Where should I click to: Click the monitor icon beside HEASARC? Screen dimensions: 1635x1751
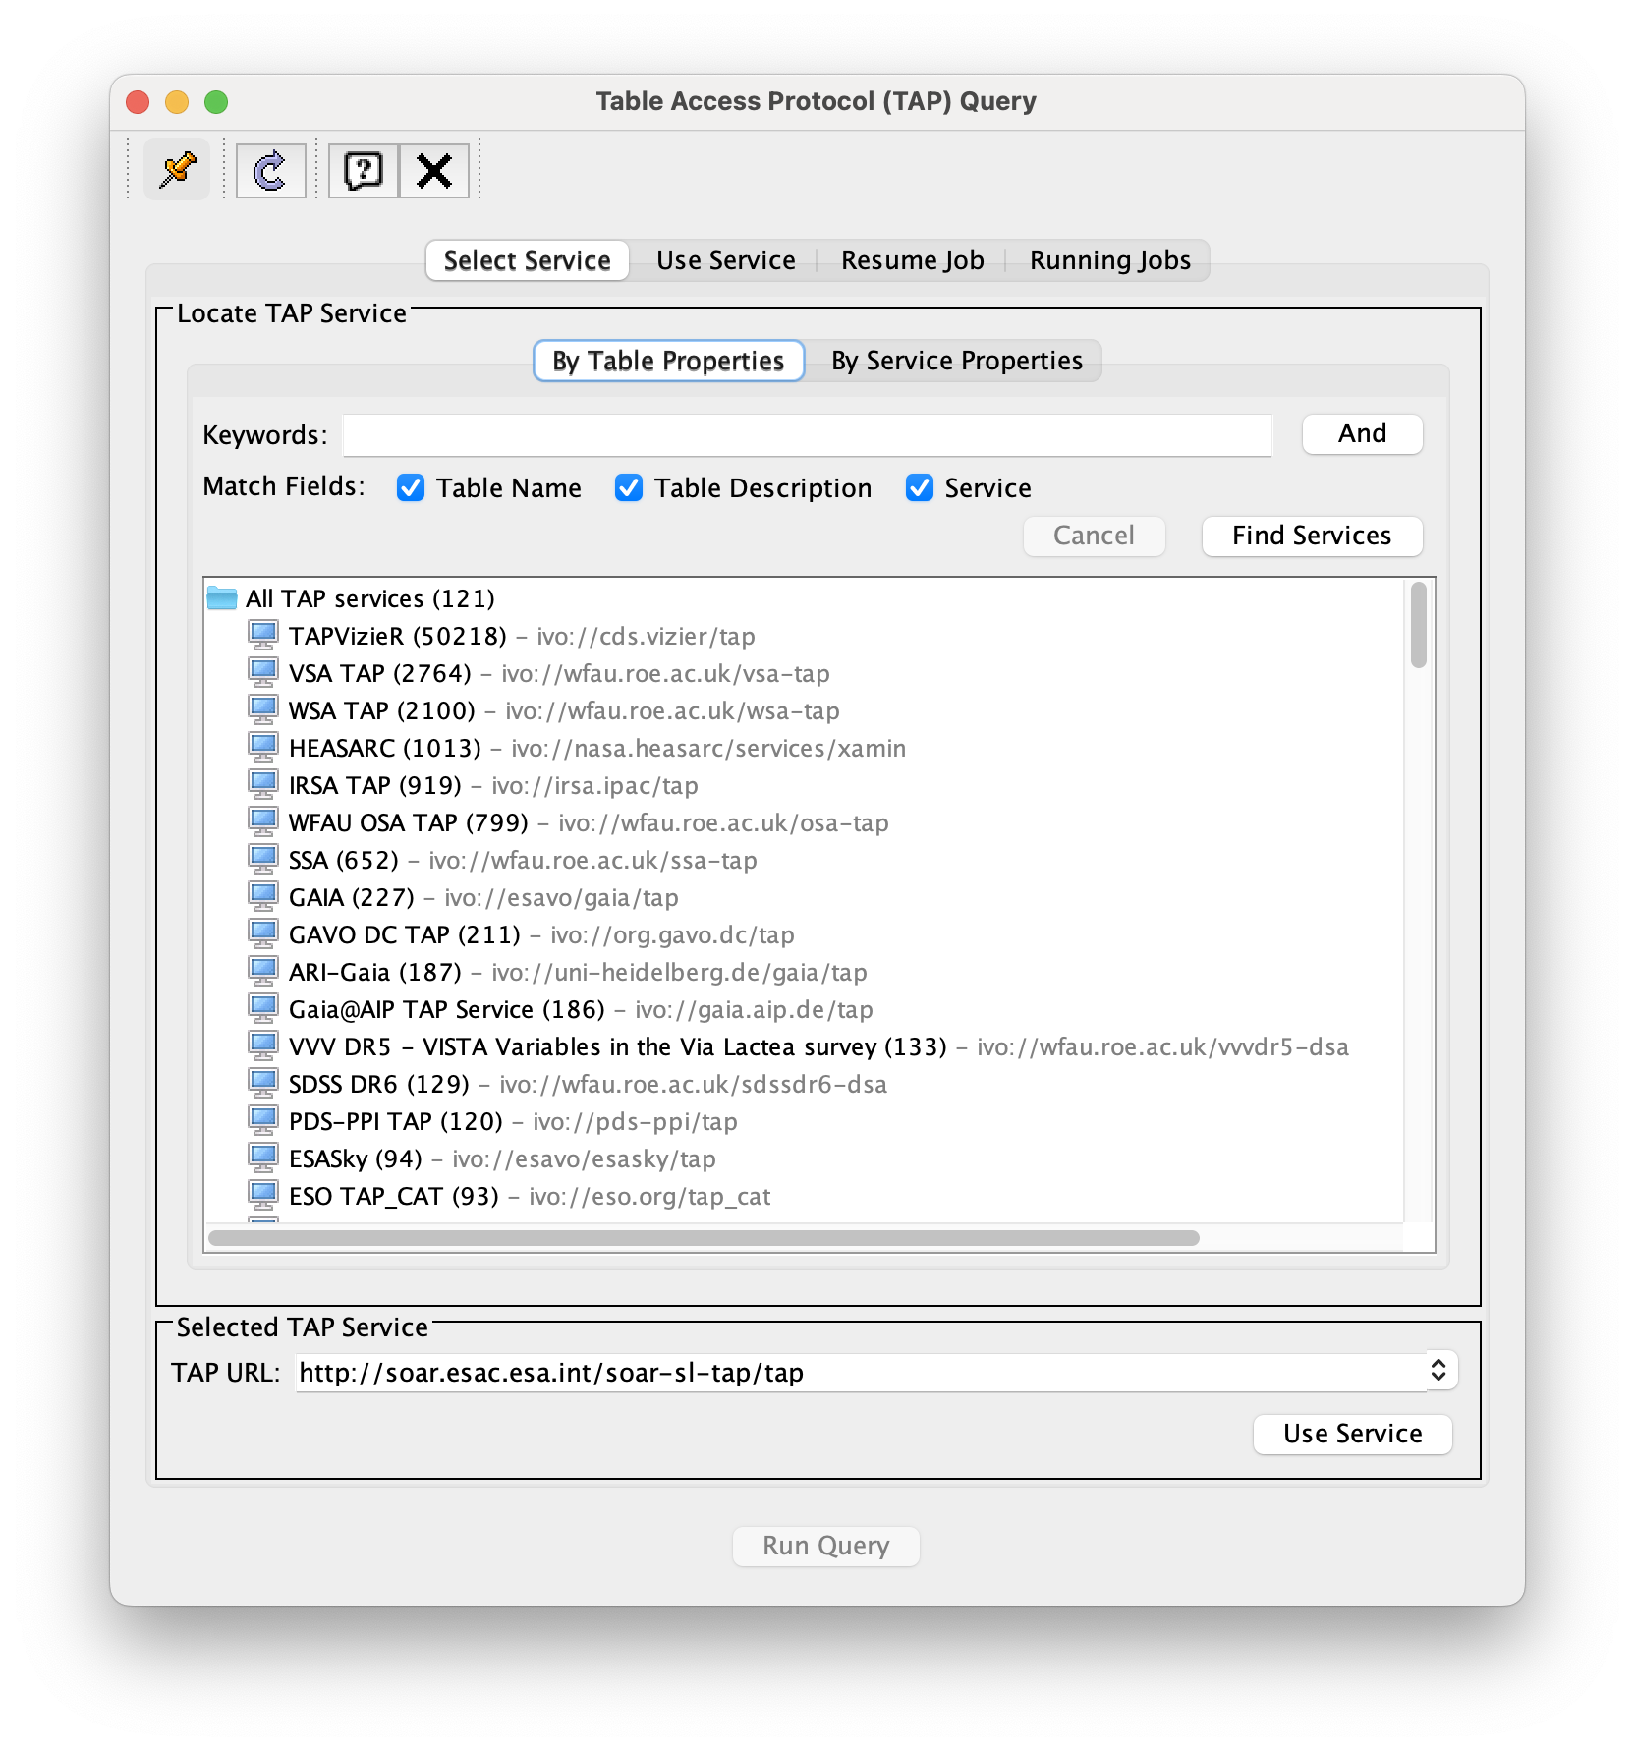click(263, 747)
